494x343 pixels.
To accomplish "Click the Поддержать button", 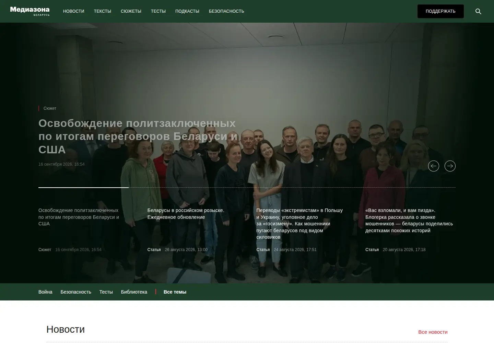I will pos(440,11).
